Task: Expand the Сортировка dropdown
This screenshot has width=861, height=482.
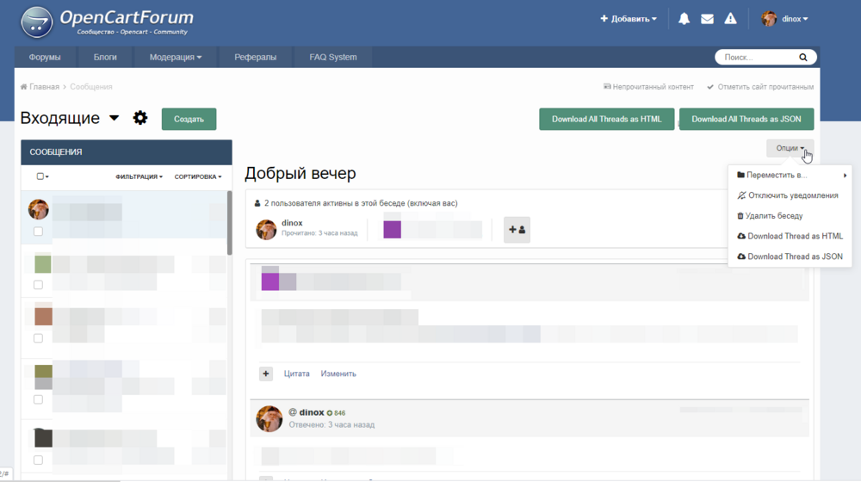Action: pos(197,176)
